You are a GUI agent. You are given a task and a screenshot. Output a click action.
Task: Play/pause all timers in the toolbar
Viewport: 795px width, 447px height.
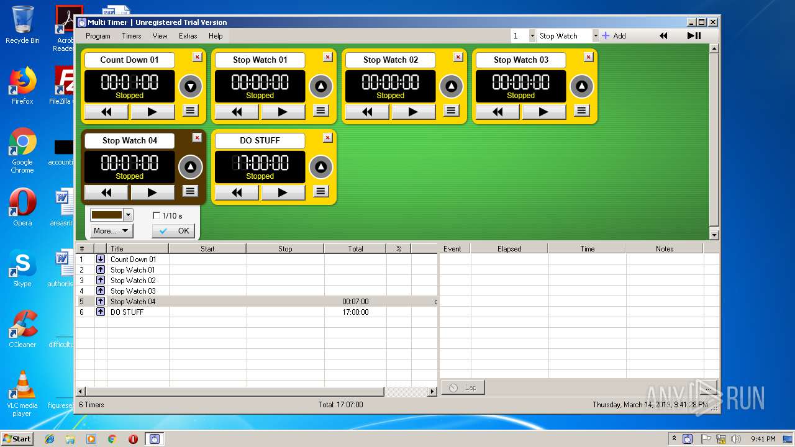(x=694, y=36)
